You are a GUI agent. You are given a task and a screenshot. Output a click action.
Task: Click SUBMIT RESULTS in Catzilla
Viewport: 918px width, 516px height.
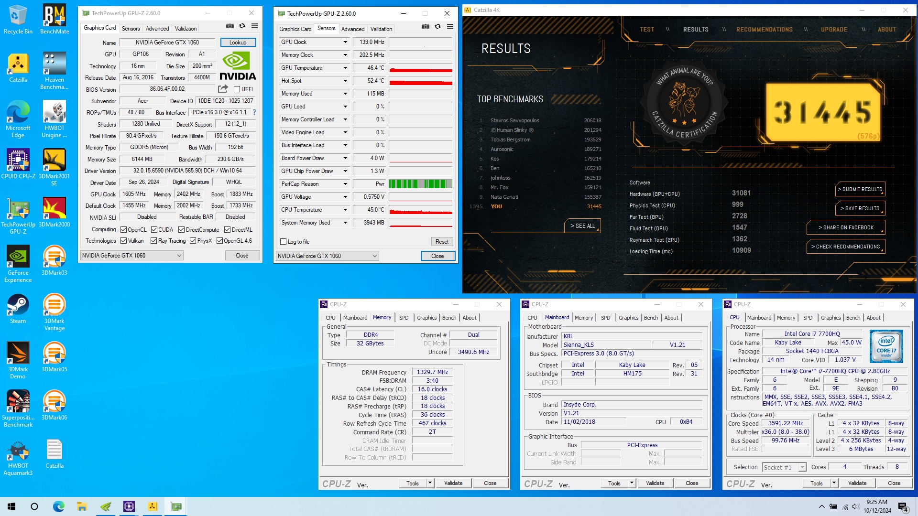[x=860, y=189]
